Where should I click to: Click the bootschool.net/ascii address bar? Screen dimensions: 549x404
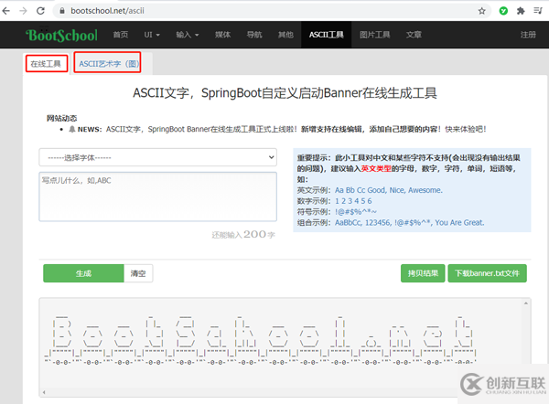(270, 11)
